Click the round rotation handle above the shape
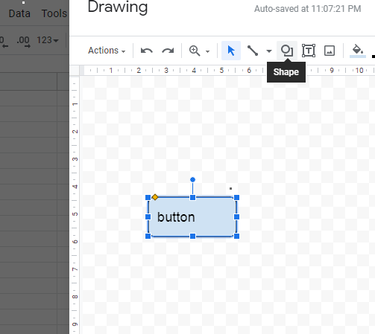The height and width of the screenshot is (334, 375). tap(192, 179)
